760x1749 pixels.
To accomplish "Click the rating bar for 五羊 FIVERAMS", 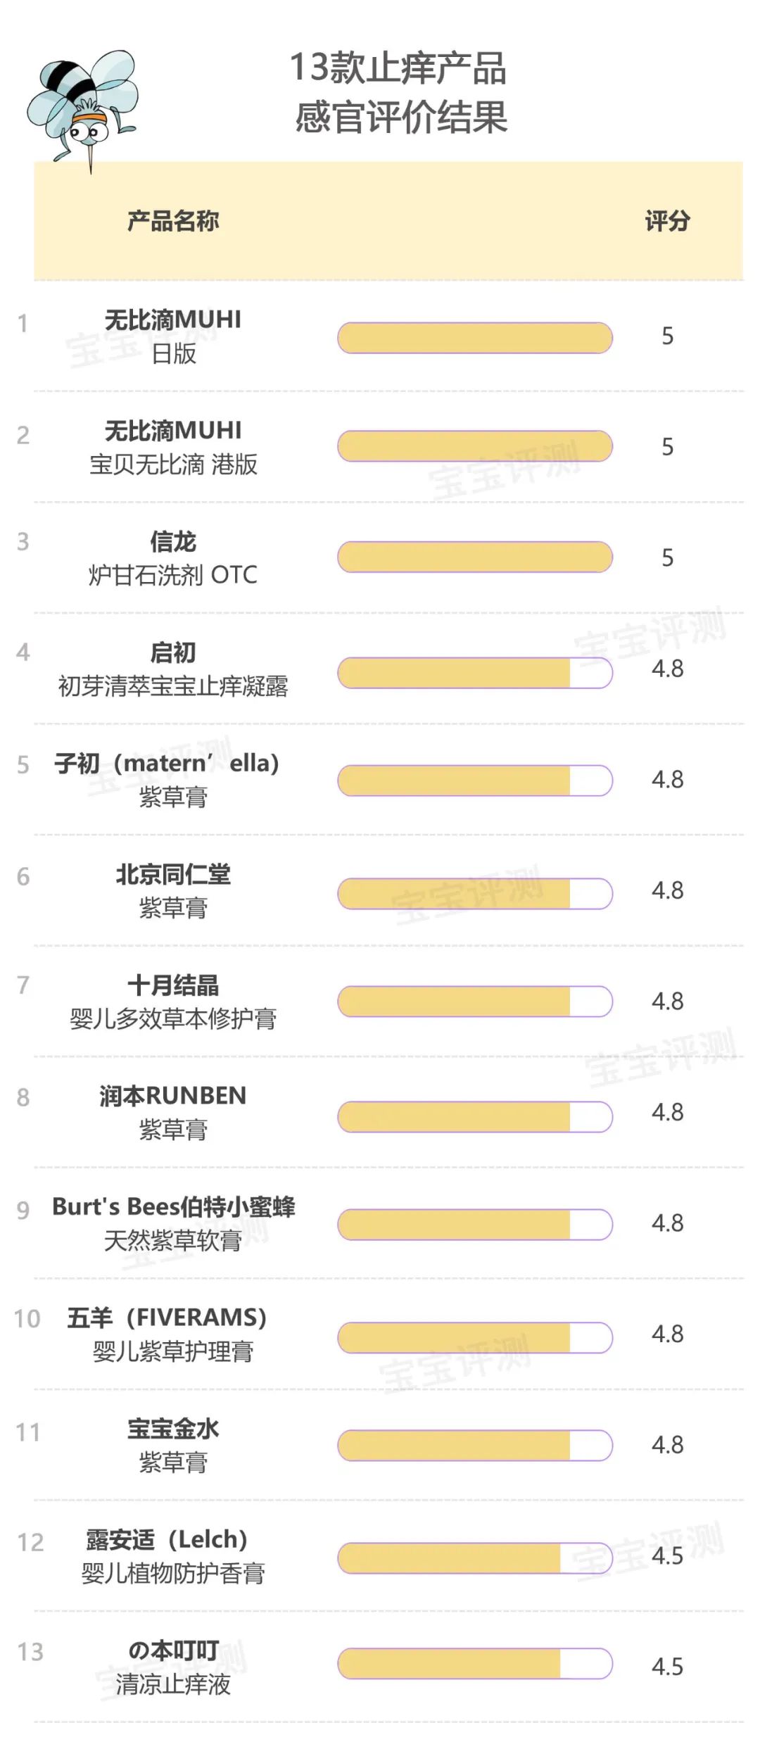I will tap(474, 1337).
